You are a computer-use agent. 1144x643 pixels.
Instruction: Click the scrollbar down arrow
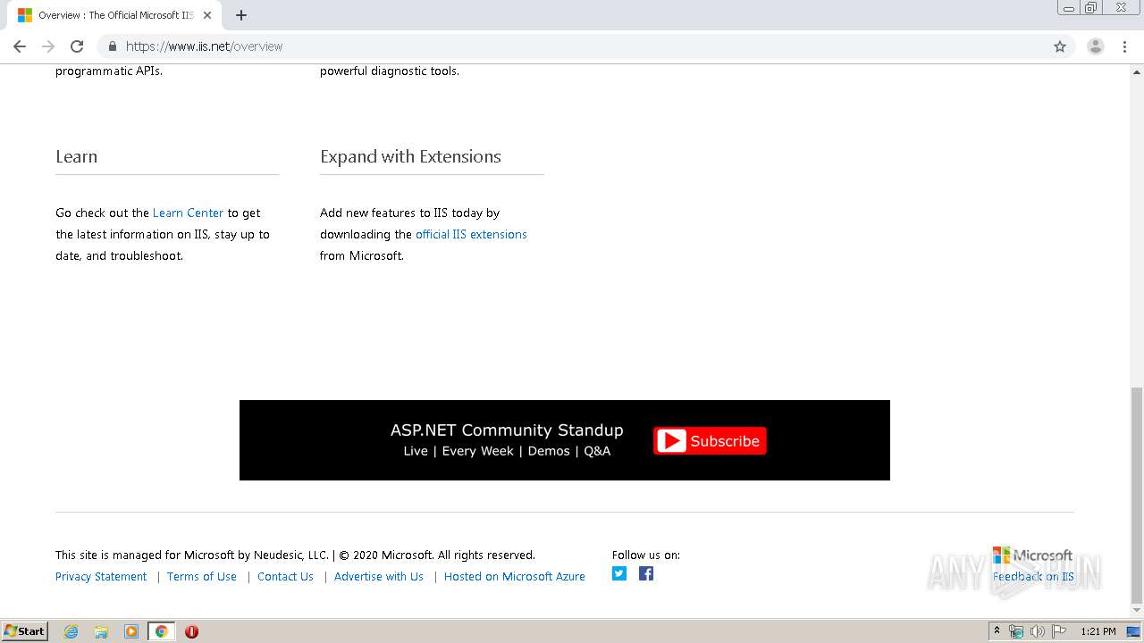1137,611
